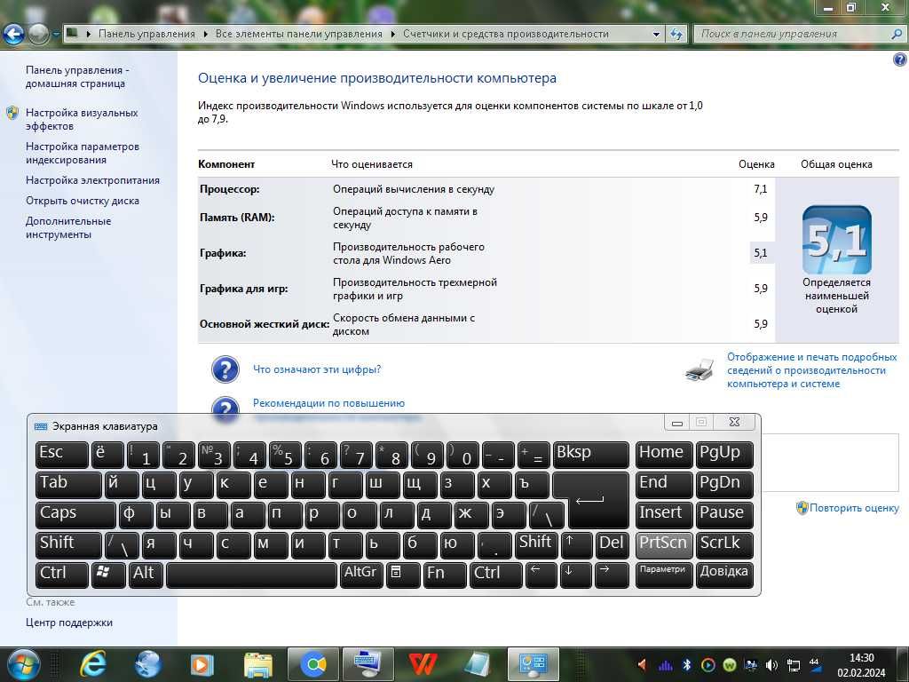Click the 'ё' key on on-screen keyboard
This screenshot has width=909, height=682.
tap(107, 455)
